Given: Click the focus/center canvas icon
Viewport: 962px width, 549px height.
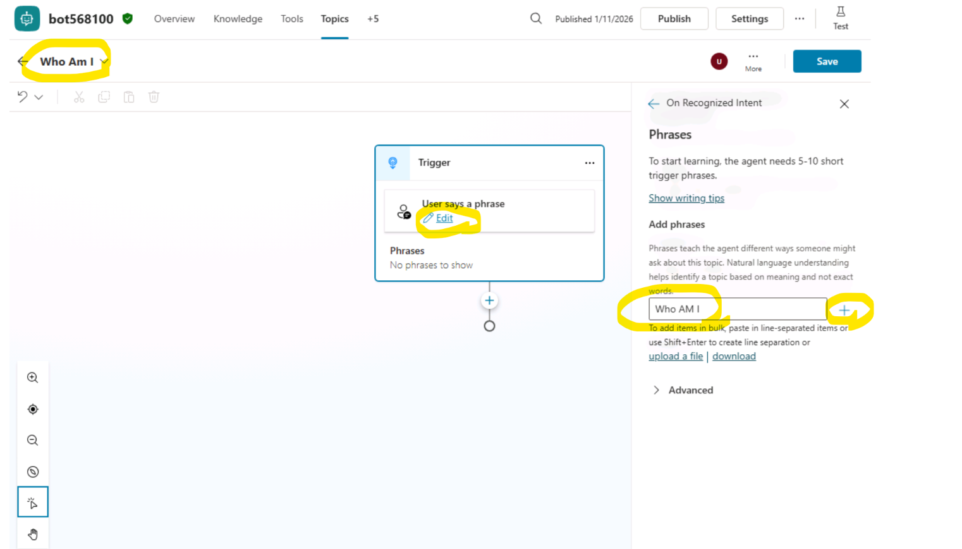Looking at the screenshot, I should [x=33, y=409].
